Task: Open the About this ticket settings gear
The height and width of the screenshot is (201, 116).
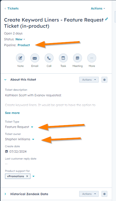Action: coord(104,80)
